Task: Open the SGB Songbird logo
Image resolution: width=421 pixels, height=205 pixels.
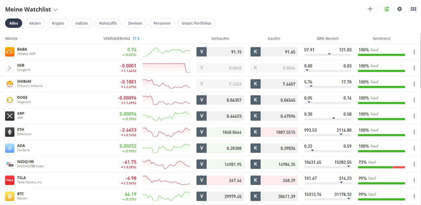Action: click(10, 68)
